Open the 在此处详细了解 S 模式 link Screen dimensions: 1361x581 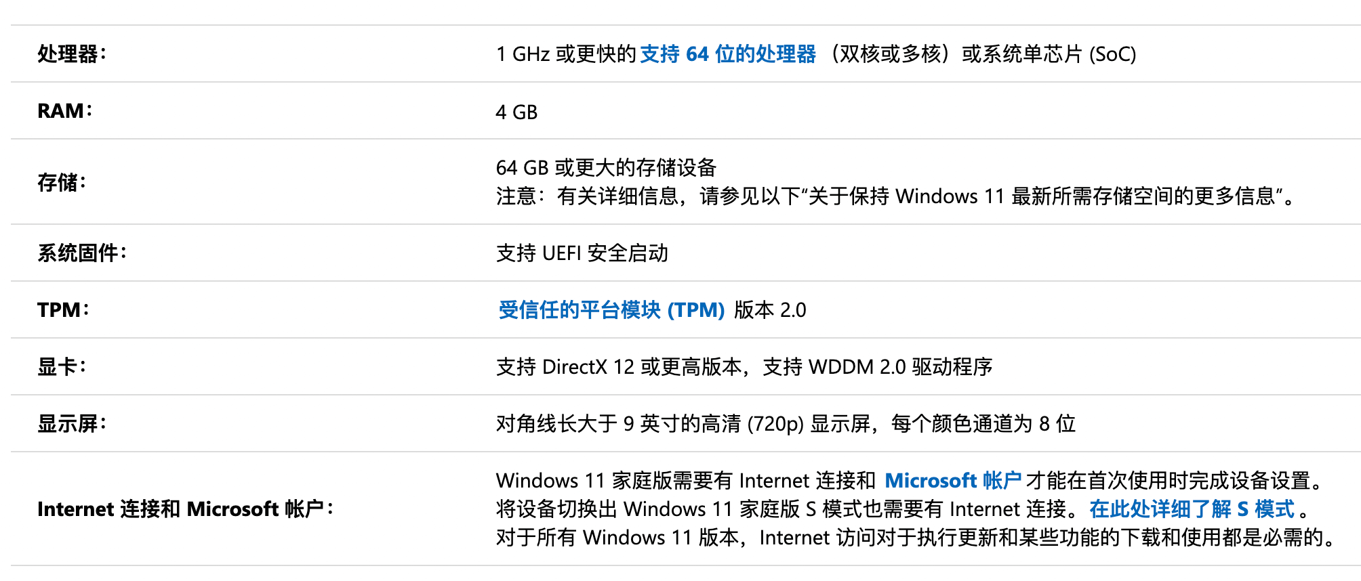tap(1192, 509)
